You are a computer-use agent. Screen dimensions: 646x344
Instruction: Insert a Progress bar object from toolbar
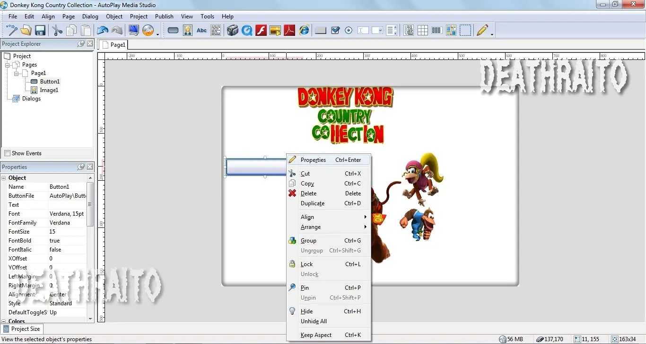click(x=437, y=31)
